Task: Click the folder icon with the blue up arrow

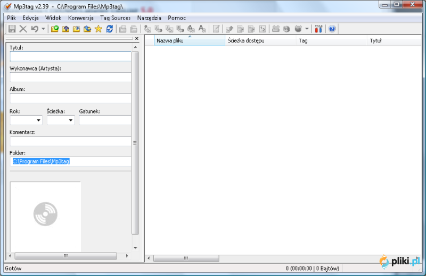Action: [x=87, y=29]
